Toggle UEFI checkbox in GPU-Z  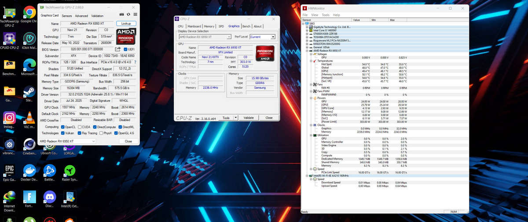[125, 49]
